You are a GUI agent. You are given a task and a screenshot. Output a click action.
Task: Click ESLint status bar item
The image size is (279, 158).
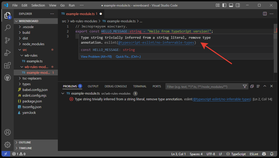pos(254,154)
